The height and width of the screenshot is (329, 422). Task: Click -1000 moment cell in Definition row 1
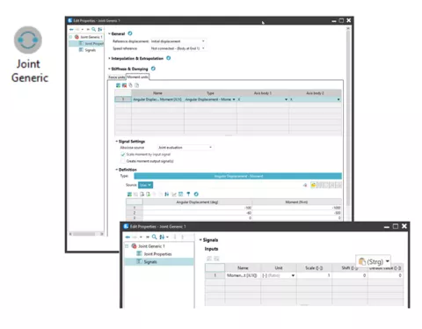(296, 208)
